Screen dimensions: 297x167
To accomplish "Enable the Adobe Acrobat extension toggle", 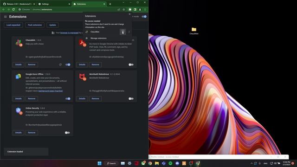I will click(131, 64).
